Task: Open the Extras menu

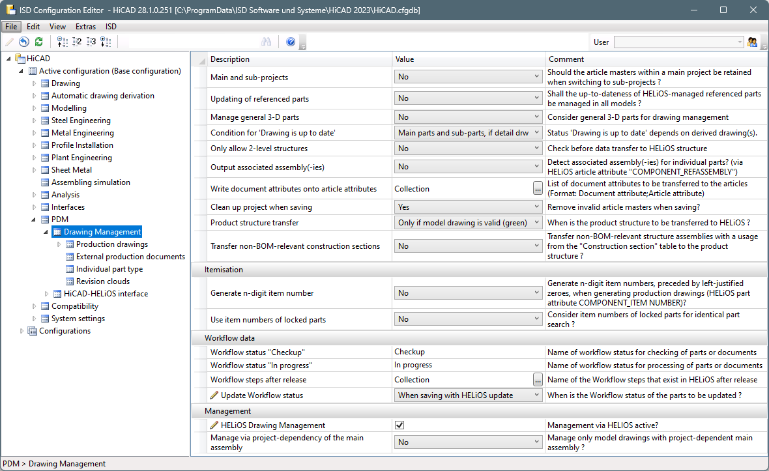Action: (86, 27)
